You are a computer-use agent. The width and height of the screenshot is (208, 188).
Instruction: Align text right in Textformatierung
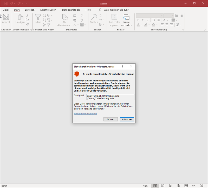[x=172, y=25]
